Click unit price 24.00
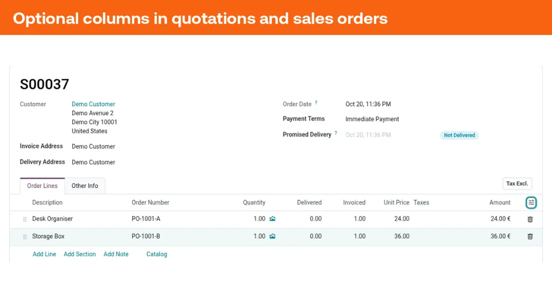 point(402,219)
